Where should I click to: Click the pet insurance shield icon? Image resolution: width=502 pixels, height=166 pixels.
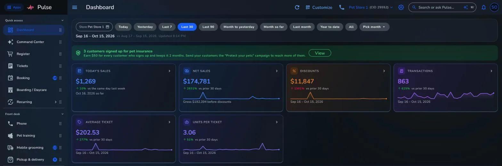[78, 53]
